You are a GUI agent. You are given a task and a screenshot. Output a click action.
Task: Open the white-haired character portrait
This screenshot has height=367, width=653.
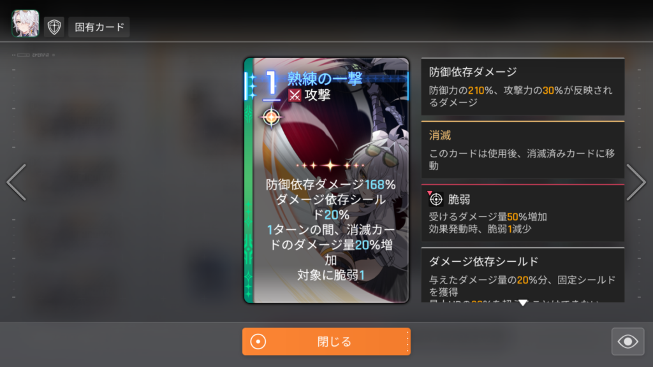pyautogui.click(x=26, y=24)
